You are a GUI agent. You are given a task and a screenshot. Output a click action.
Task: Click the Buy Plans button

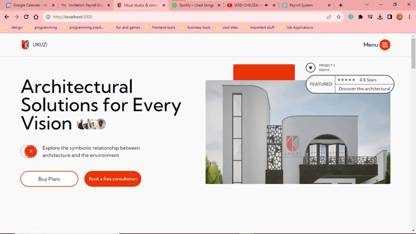pos(49,179)
